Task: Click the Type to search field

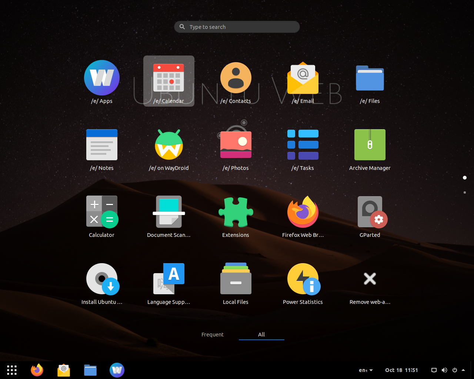Action: click(237, 27)
